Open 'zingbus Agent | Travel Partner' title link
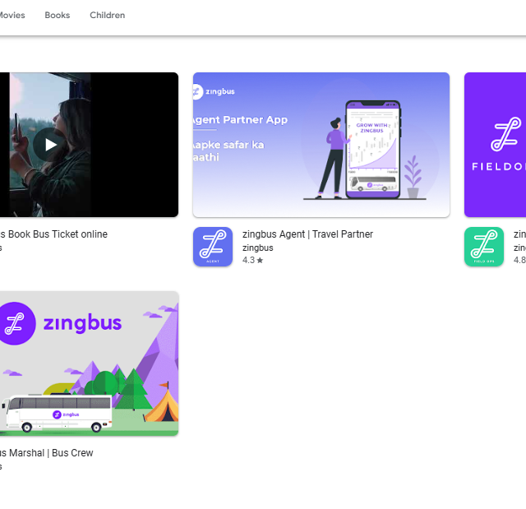The height and width of the screenshot is (509, 526). click(x=307, y=234)
